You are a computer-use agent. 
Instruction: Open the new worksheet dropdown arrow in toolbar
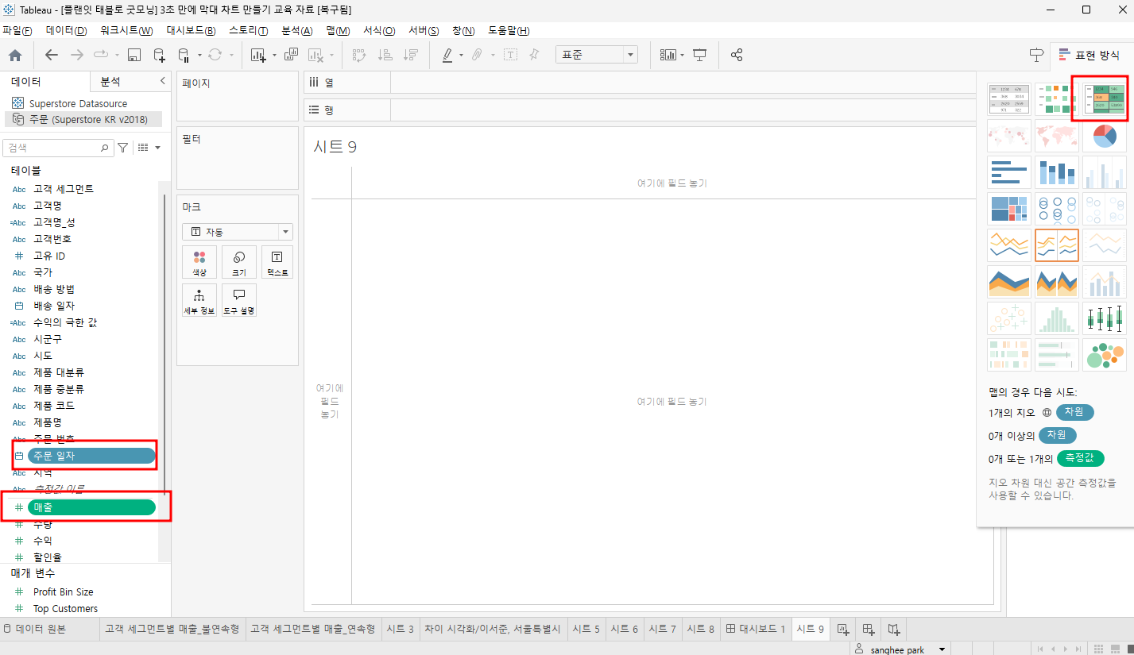click(x=274, y=56)
